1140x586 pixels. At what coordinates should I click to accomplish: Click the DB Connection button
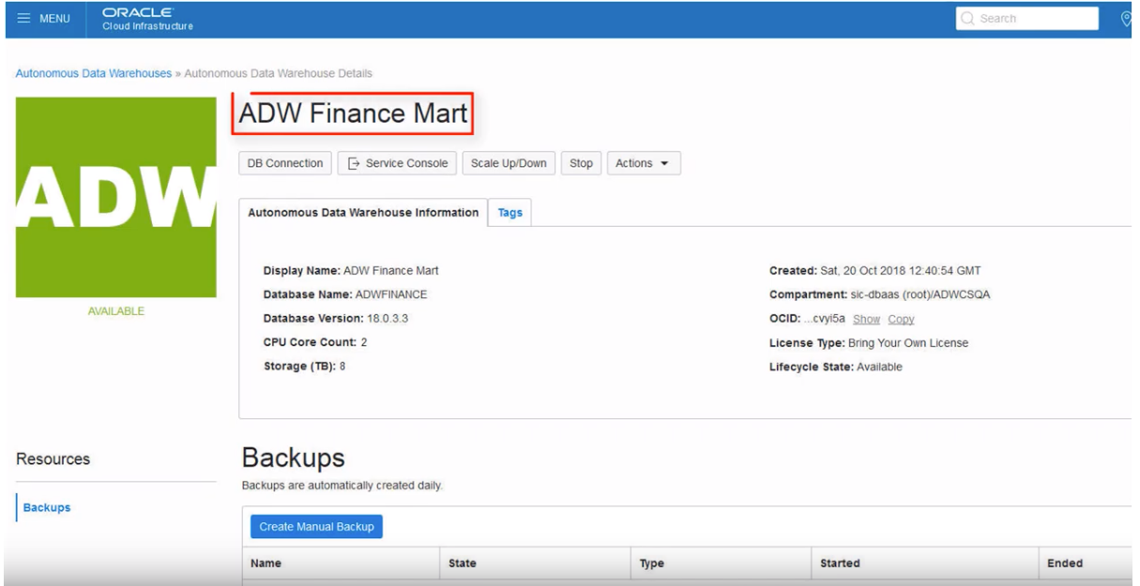[x=285, y=163]
